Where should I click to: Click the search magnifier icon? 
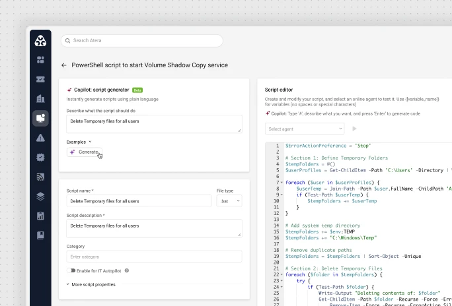67,41
